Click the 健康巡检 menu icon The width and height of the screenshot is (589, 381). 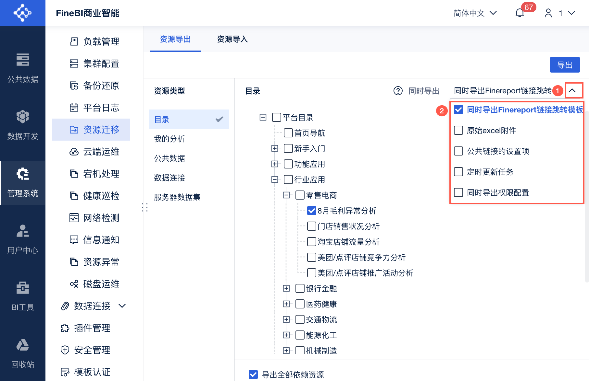[74, 196]
